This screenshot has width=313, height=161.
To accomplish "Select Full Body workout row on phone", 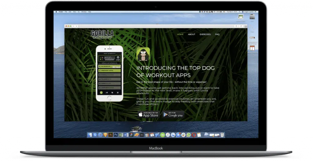I will [109, 79].
